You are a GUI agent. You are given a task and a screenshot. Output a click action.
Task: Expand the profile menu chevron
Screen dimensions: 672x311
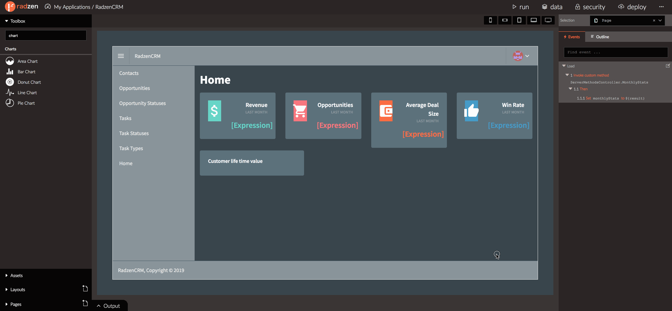point(527,56)
